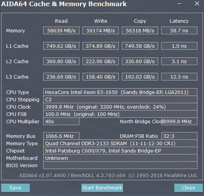Click the DRAM:FSB Ratio 32:3 field
The height and width of the screenshot is (196, 204).
click(179, 136)
